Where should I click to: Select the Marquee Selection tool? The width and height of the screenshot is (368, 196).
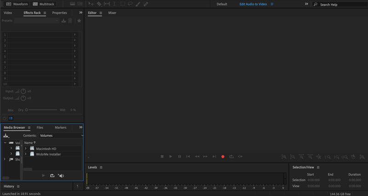(122, 4)
